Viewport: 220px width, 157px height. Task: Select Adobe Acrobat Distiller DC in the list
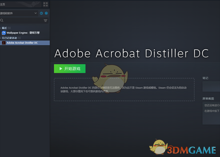click(x=25, y=43)
